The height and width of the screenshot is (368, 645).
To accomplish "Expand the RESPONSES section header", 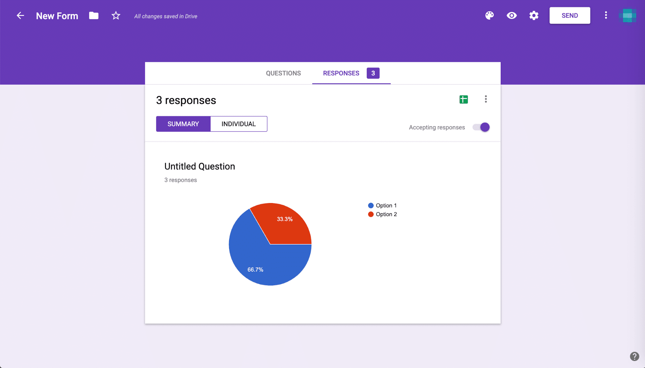I will [341, 73].
